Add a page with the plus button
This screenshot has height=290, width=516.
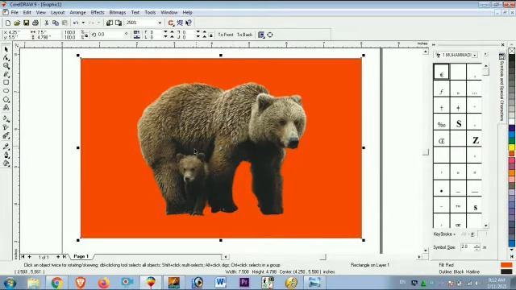(x=29, y=257)
